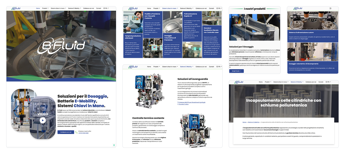Click the Sistema di alimentazione custom card title

[301, 33]
